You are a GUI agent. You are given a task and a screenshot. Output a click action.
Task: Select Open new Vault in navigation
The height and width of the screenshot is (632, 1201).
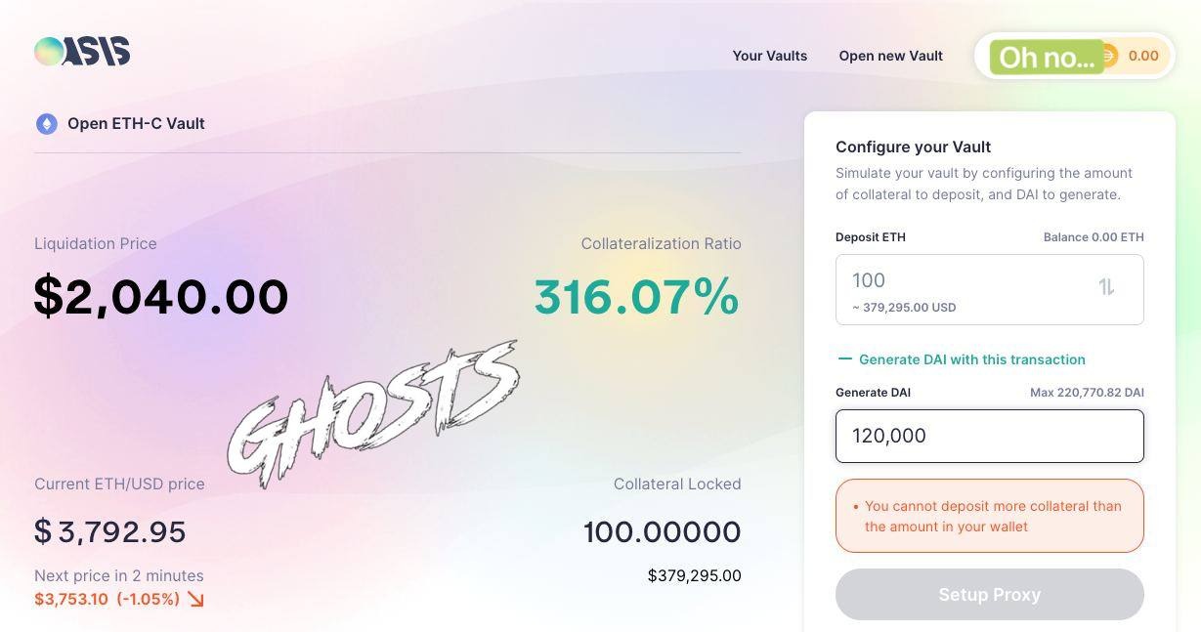tap(890, 56)
